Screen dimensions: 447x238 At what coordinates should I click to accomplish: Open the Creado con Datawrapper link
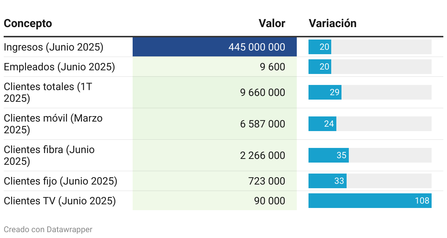point(48,230)
